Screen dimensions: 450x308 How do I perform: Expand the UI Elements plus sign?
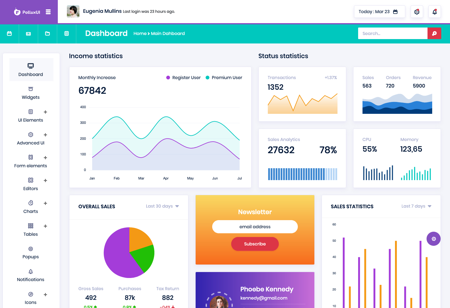(45, 112)
